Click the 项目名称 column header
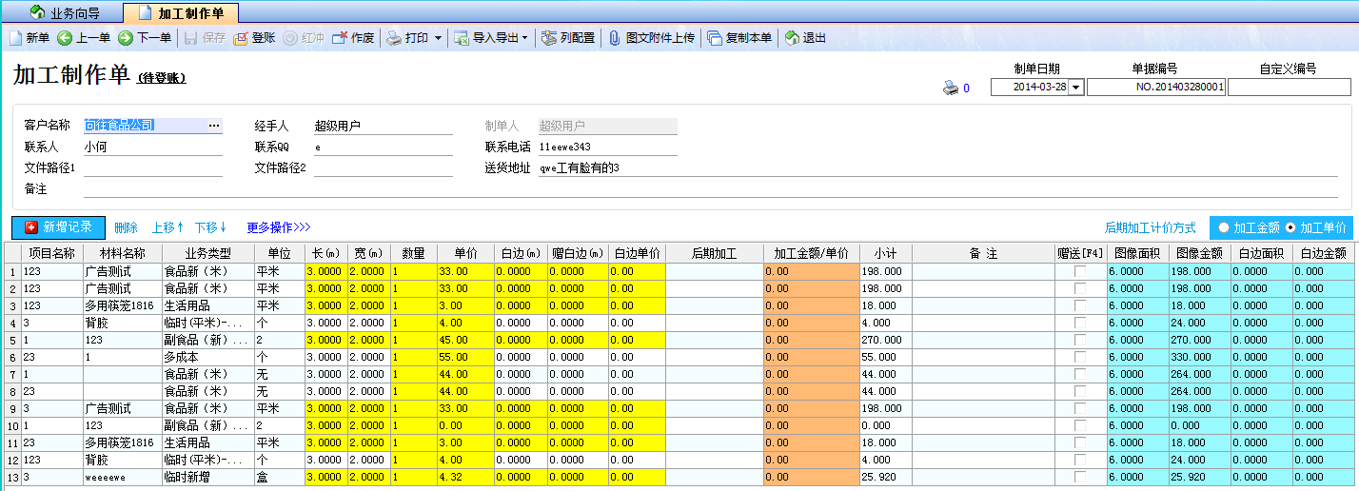This screenshot has width=1359, height=491. [51, 253]
